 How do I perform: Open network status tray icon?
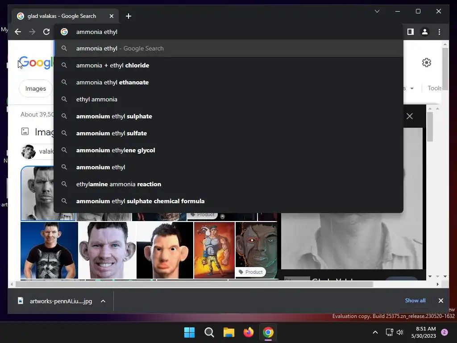point(389,332)
